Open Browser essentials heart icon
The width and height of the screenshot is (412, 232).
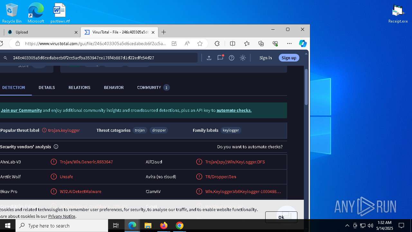(275, 43)
